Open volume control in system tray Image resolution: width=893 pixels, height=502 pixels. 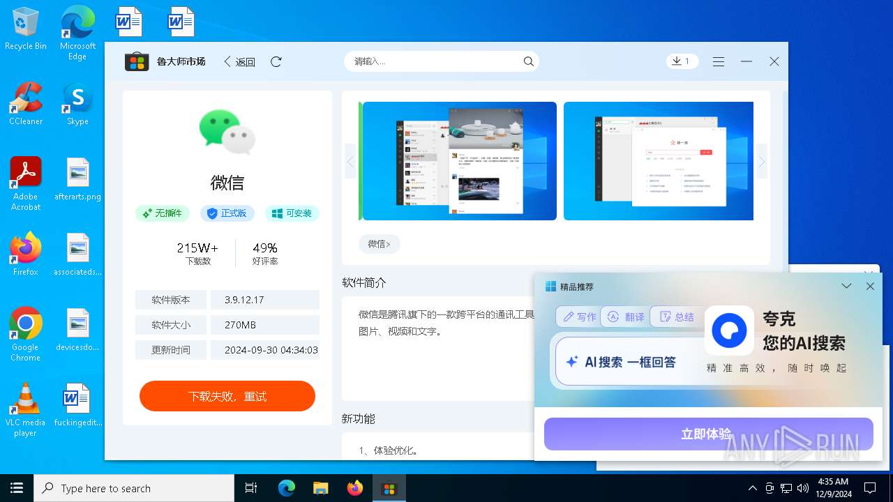pyautogui.click(x=803, y=488)
